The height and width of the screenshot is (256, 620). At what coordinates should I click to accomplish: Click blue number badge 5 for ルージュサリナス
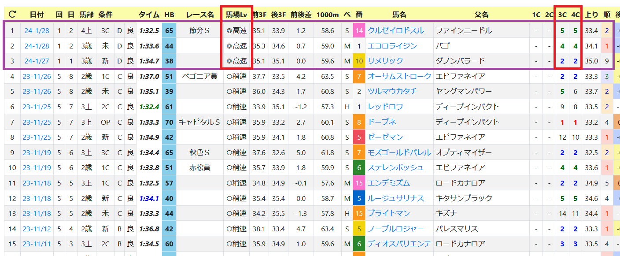tap(359, 198)
